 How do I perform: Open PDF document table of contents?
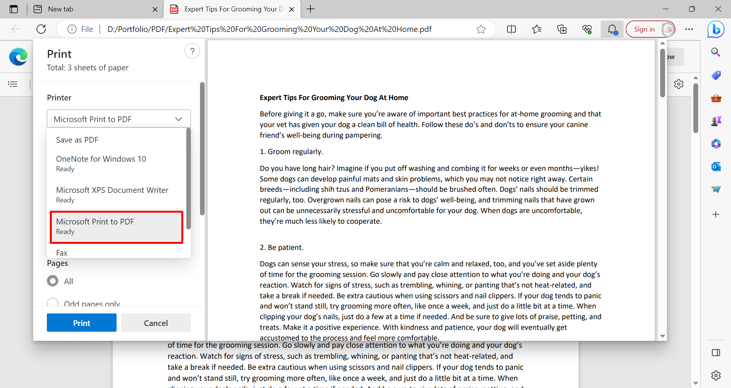point(13,84)
